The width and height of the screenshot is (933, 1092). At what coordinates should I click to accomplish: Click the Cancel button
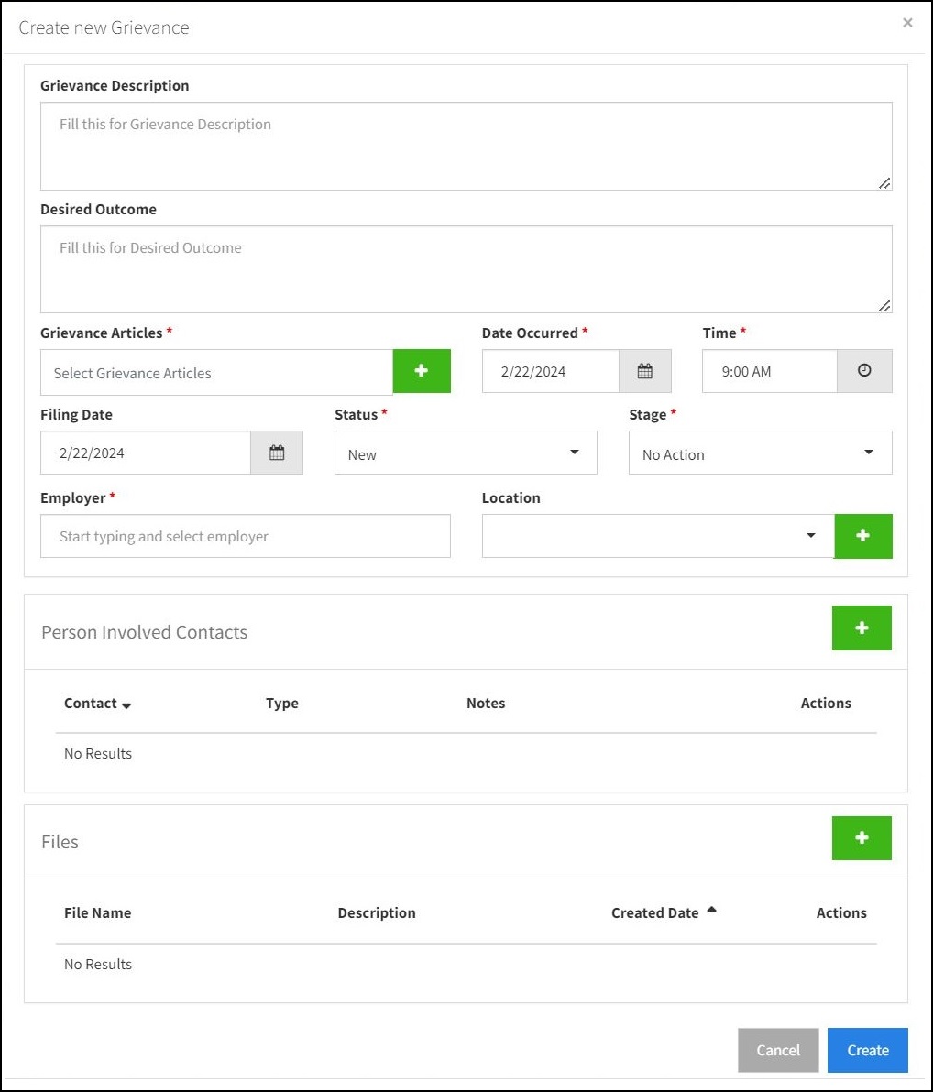pyautogui.click(x=777, y=1050)
